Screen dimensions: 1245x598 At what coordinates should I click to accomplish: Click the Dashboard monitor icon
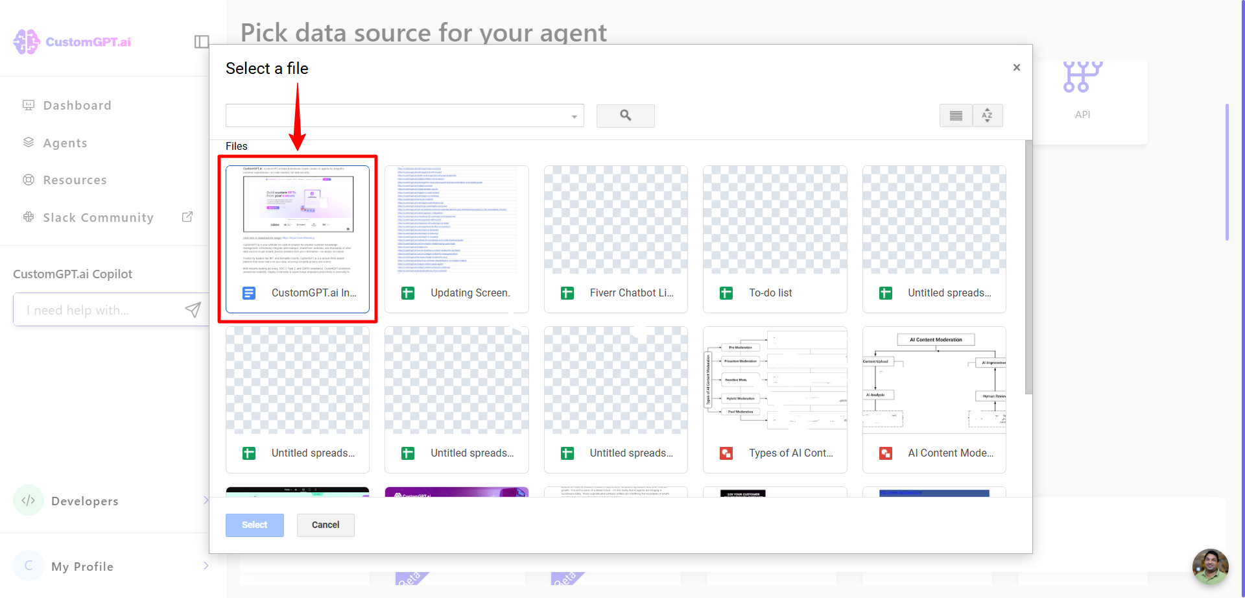[29, 105]
